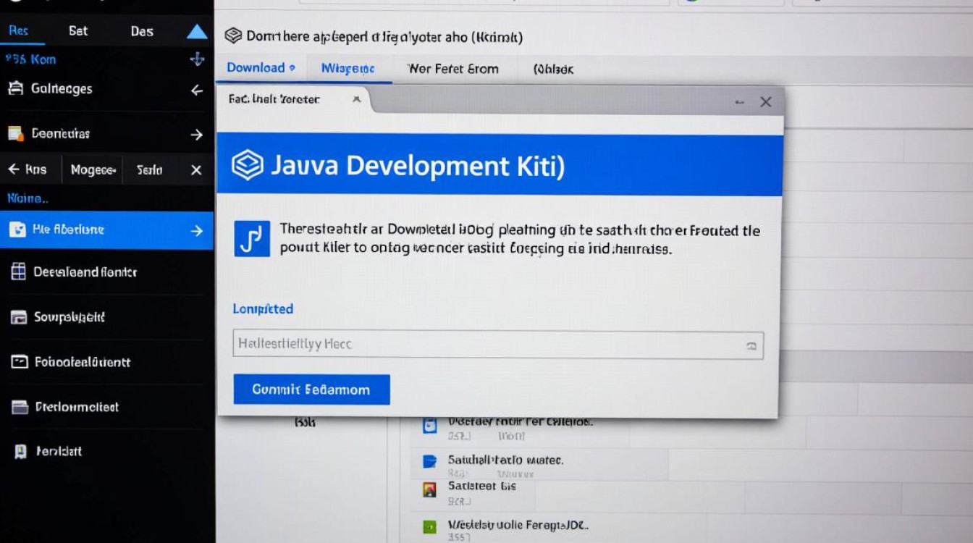Expand 'Deeneudas' with its right arrow
The width and height of the screenshot is (973, 543).
tap(196, 134)
